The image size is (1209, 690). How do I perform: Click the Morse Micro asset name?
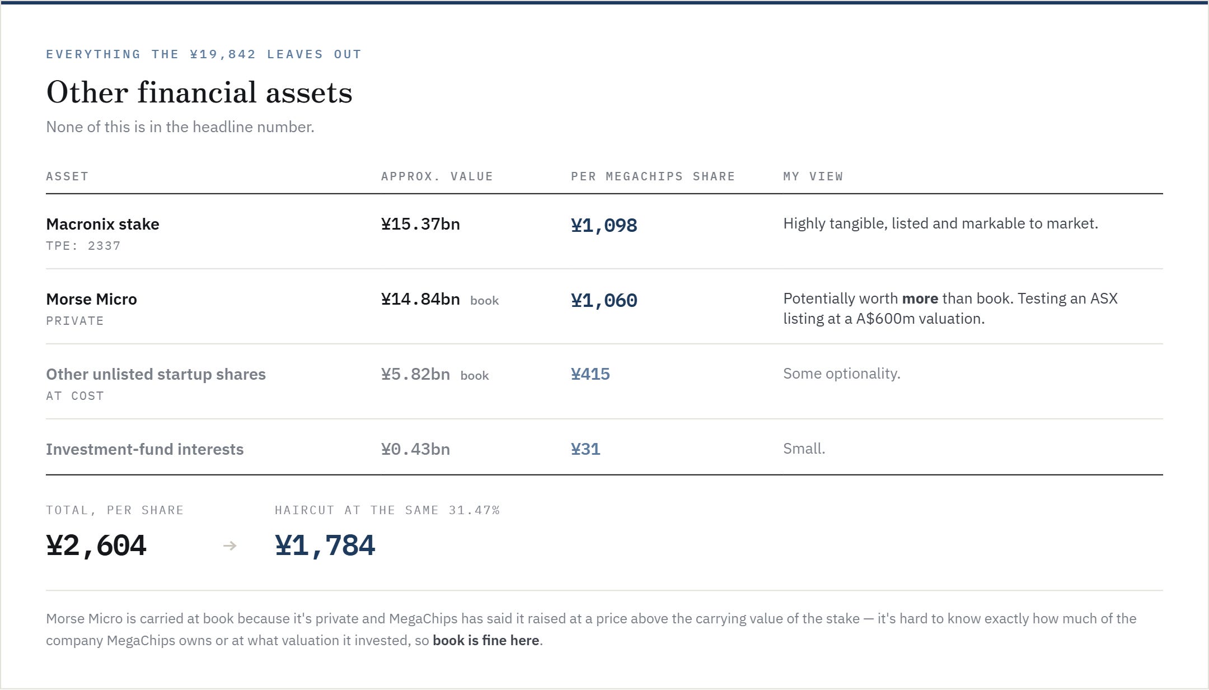tap(91, 299)
